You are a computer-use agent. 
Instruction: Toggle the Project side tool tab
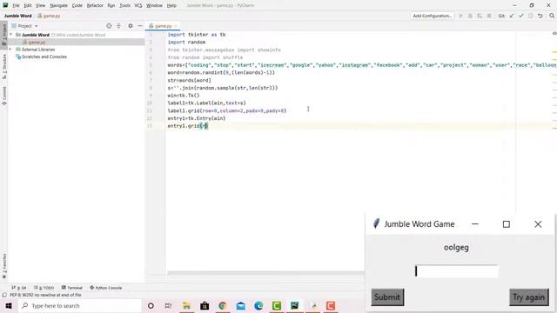click(4, 34)
